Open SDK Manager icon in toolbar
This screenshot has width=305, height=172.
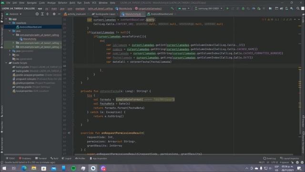[292, 9]
